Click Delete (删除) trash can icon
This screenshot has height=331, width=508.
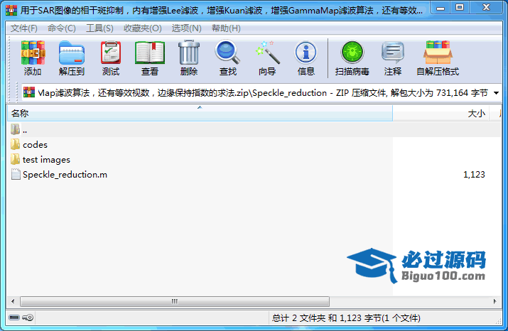(x=189, y=53)
